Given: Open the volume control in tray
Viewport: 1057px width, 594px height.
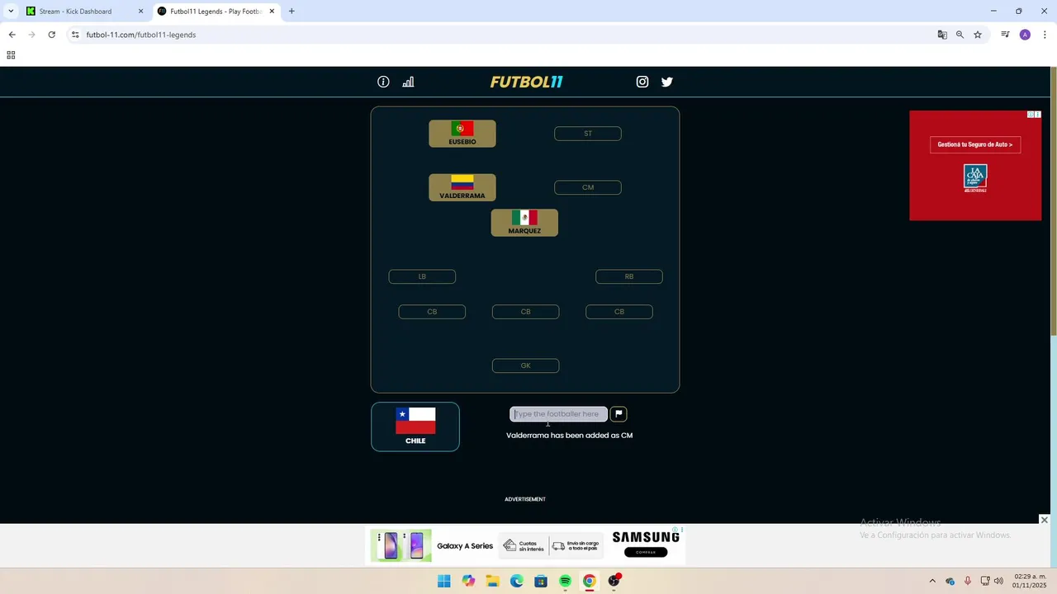Looking at the screenshot, I should coord(998,581).
